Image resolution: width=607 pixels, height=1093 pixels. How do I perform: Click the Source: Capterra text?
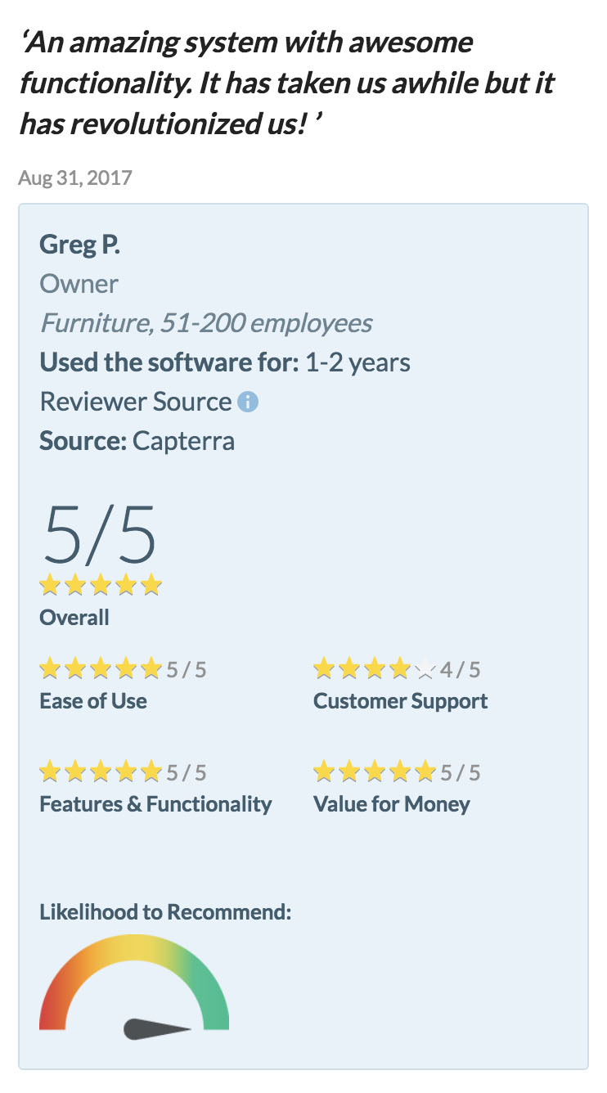(137, 441)
